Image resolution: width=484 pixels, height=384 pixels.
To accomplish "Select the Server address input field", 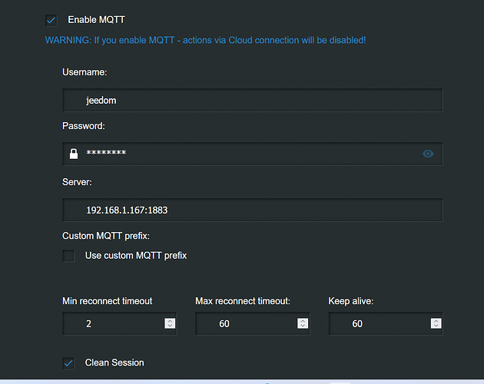I will (252, 210).
